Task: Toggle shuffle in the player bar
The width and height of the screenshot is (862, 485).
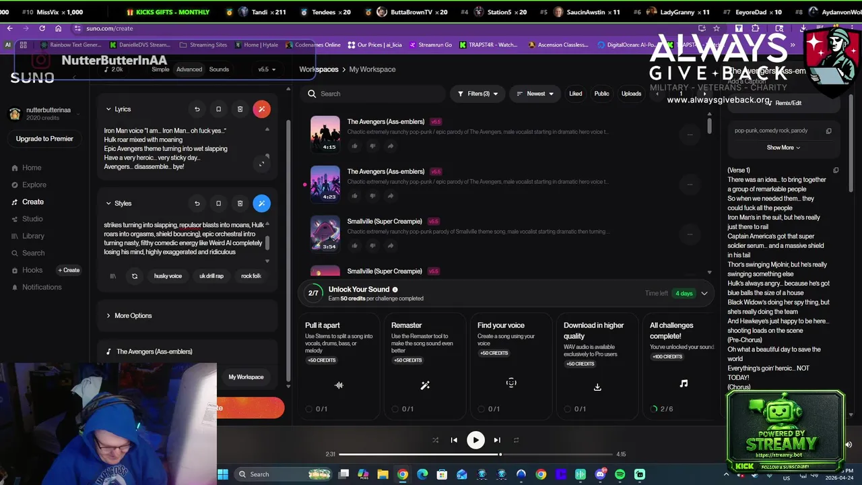Action: click(x=435, y=440)
